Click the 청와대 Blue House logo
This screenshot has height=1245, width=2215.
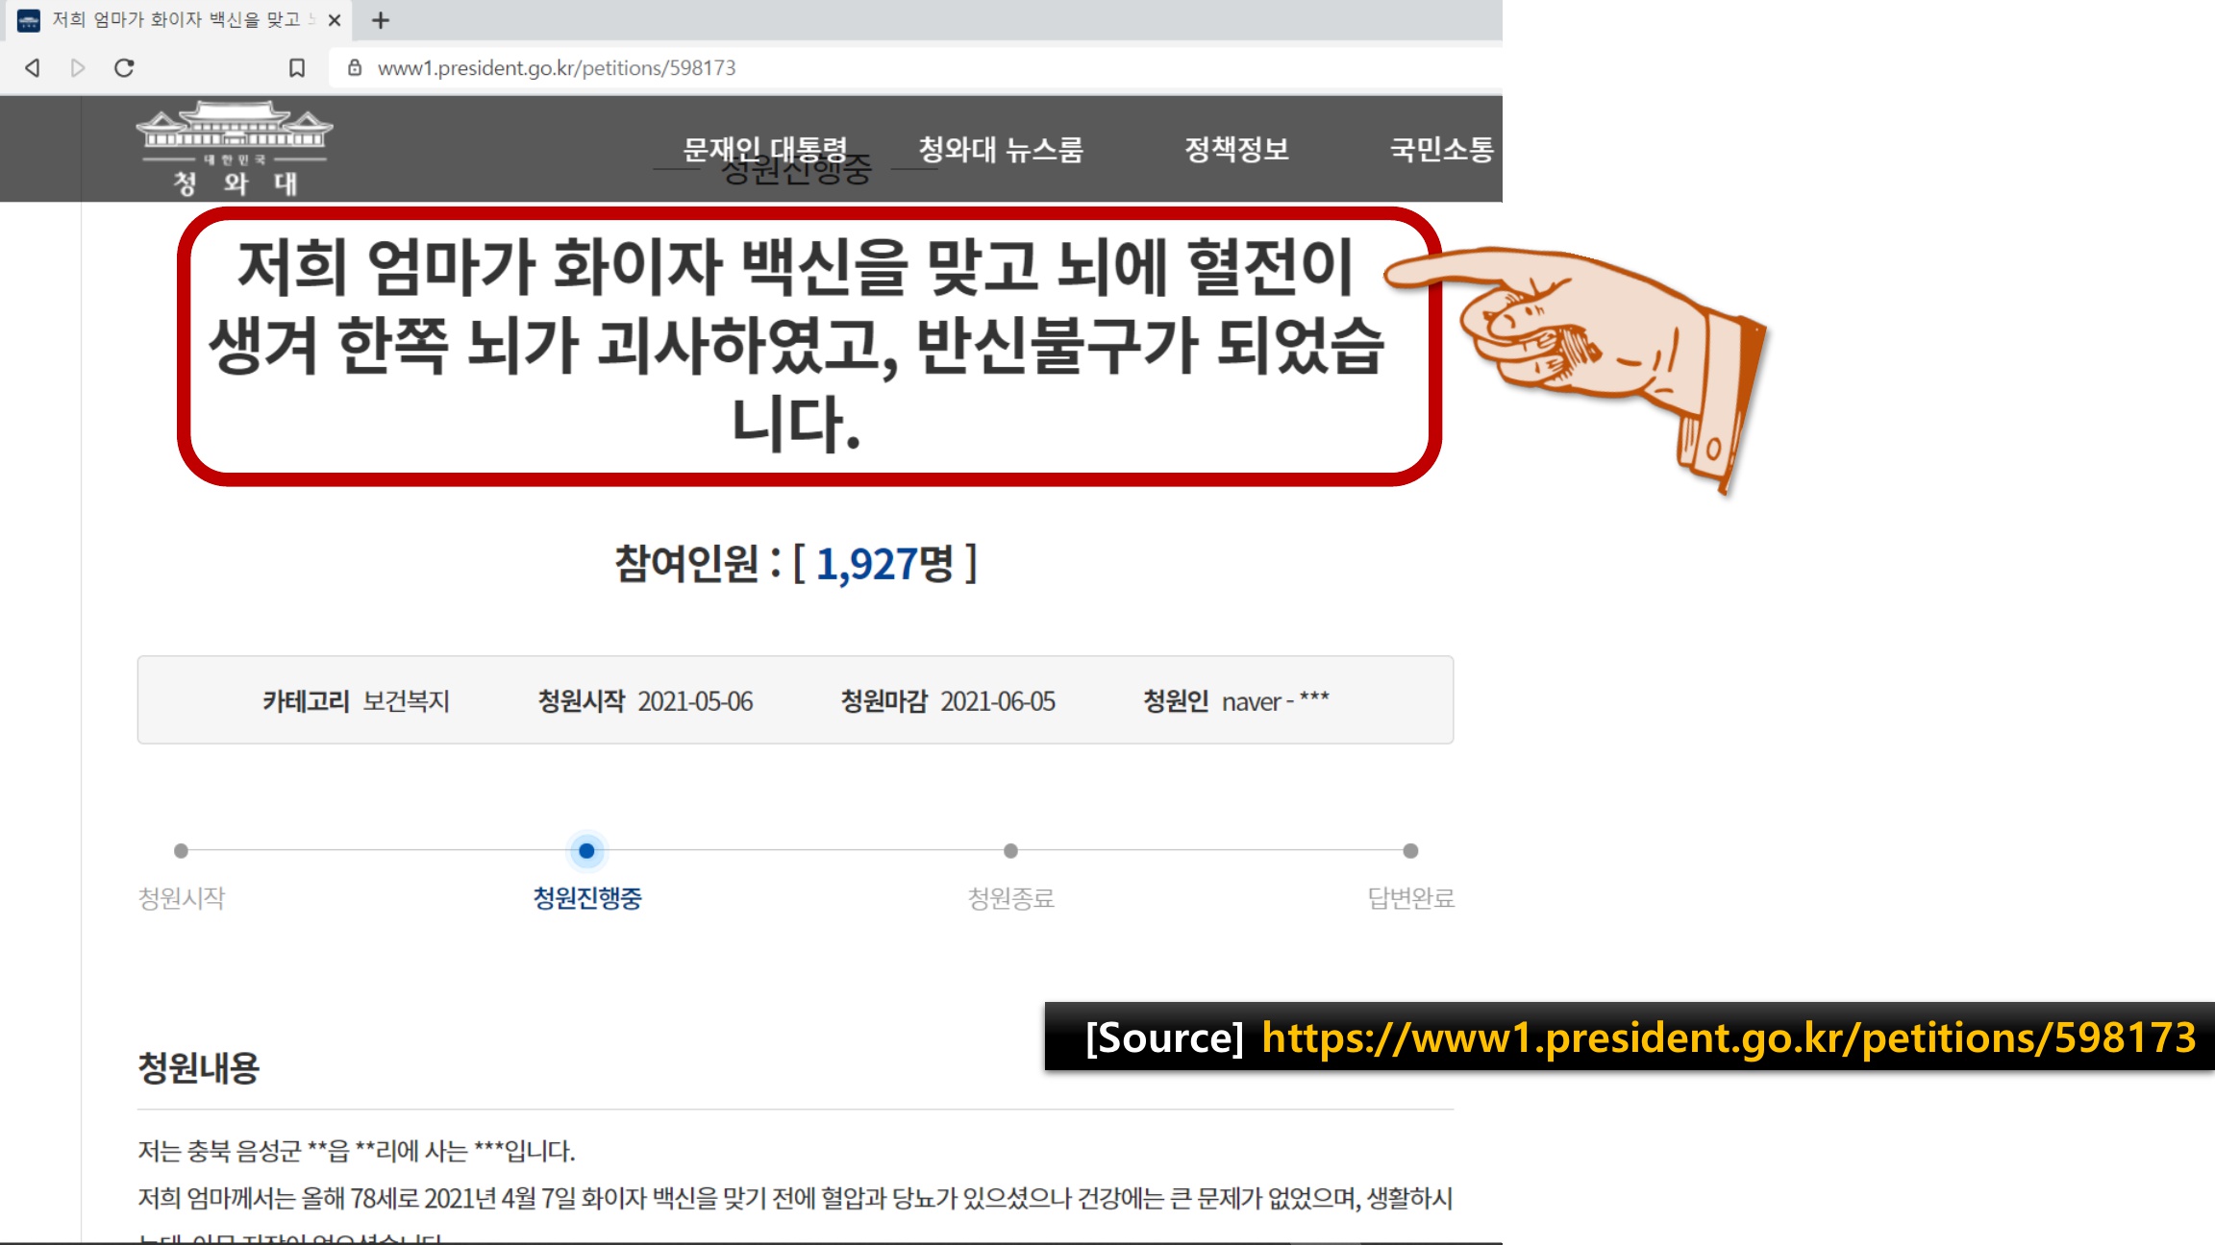point(235,149)
